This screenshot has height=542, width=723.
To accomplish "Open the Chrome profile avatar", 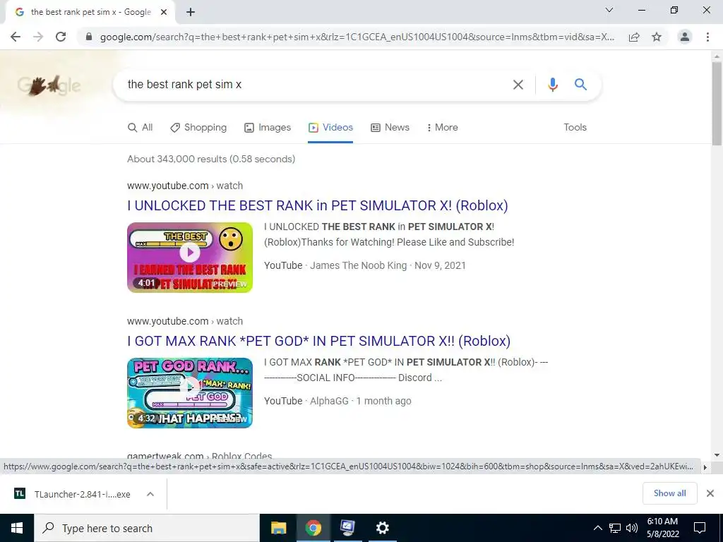I will [x=685, y=37].
